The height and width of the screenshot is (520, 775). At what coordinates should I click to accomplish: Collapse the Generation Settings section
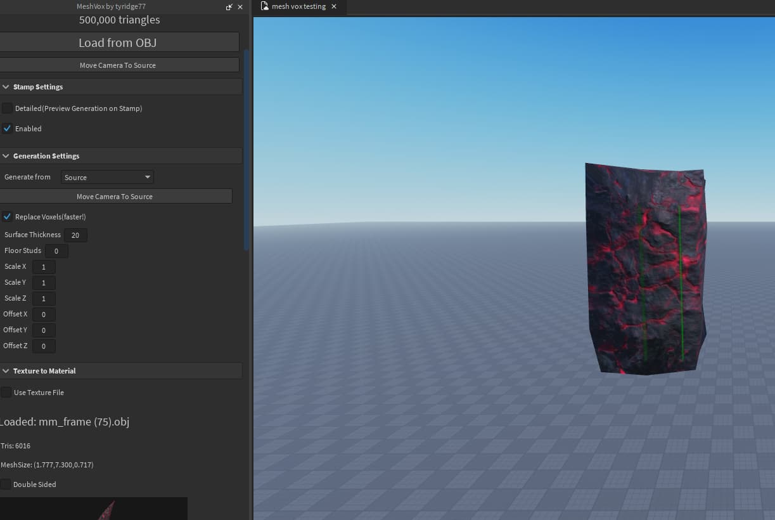pyautogui.click(x=6, y=155)
